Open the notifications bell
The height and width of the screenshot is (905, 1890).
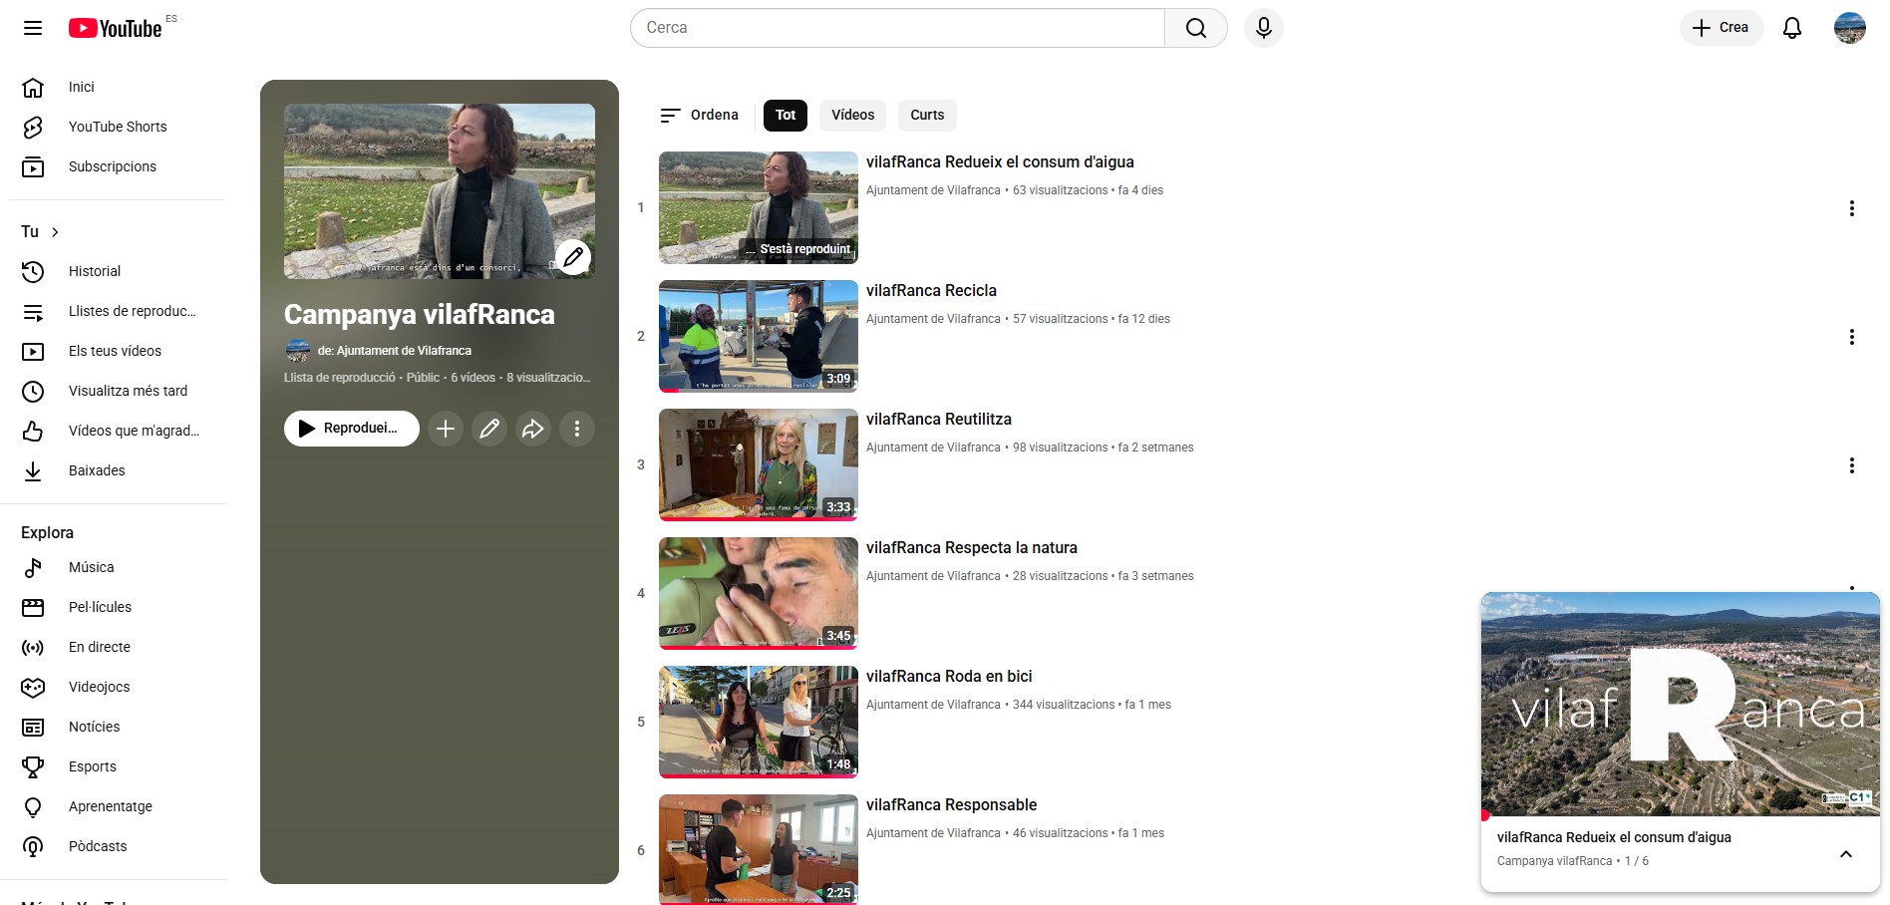tap(1791, 28)
